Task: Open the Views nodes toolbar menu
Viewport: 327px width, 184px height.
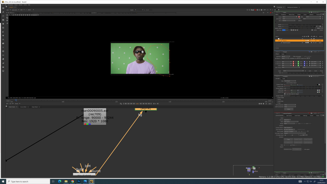Action: [3, 55]
